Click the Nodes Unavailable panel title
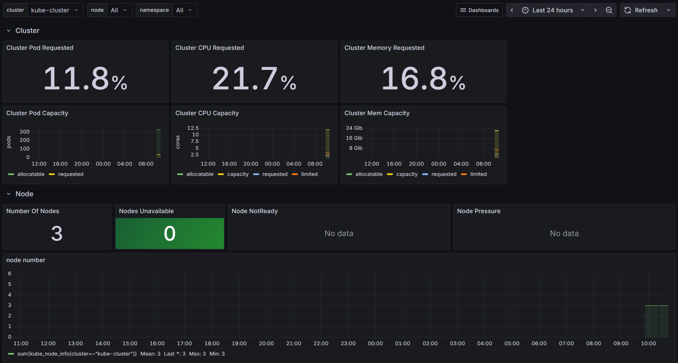Viewport: 678px width, 363px height. [146, 211]
